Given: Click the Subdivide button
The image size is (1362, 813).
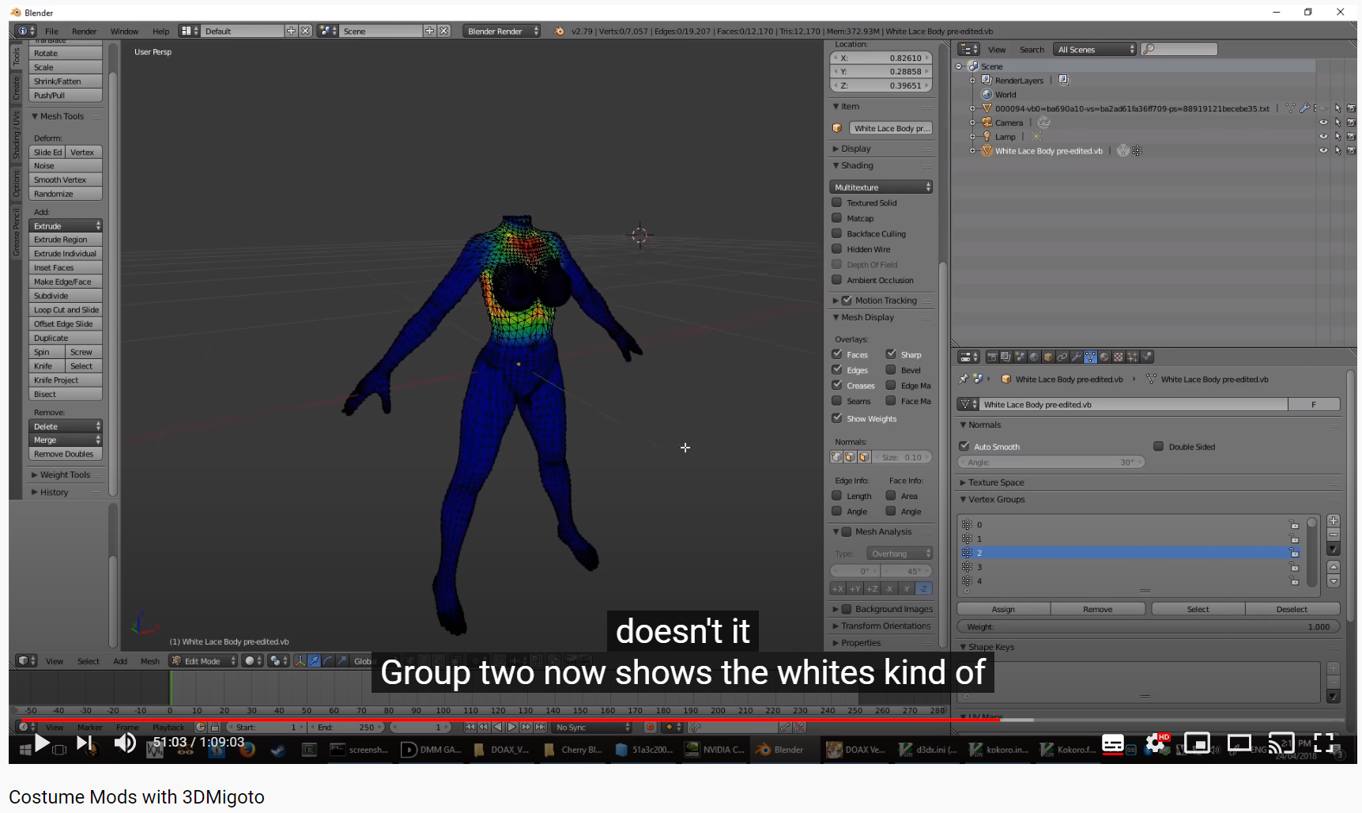Looking at the screenshot, I should coord(66,296).
